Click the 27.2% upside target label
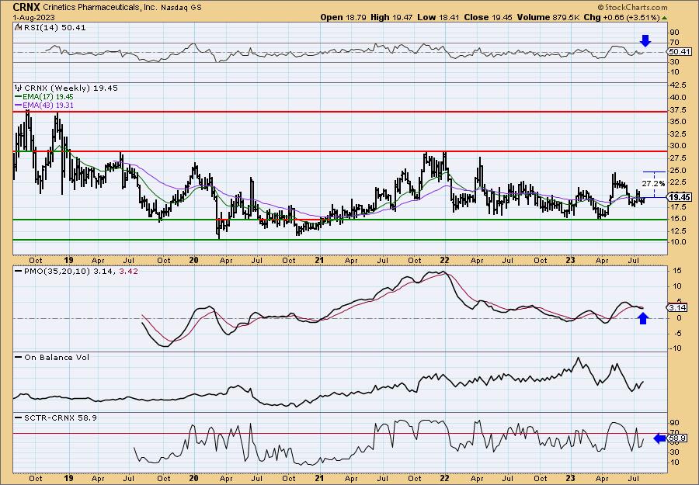 [653, 183]
